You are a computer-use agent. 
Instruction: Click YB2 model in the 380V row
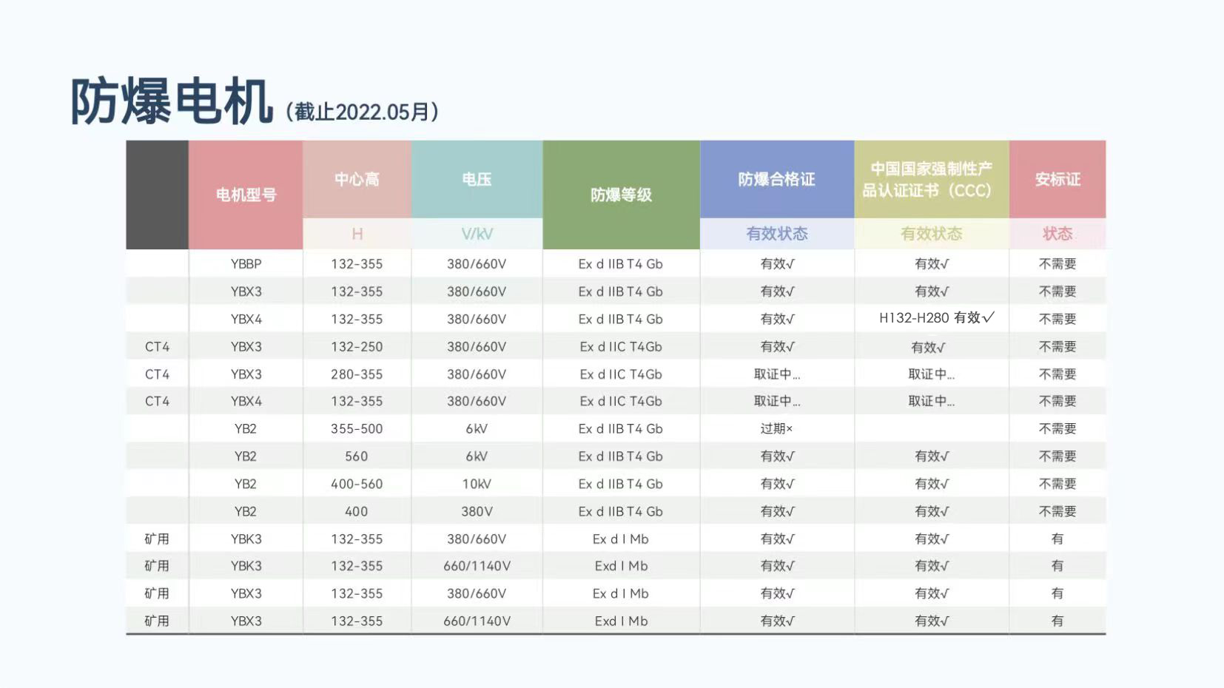point(246,511)
